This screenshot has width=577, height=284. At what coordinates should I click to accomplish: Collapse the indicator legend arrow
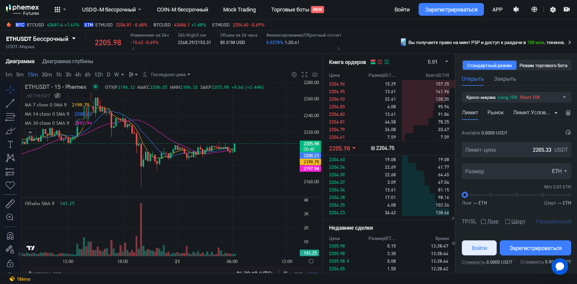pos(30,132)
